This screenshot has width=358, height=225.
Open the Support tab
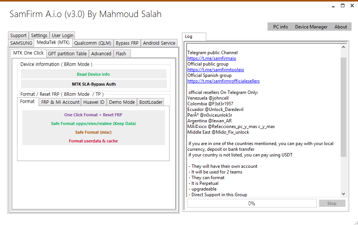click(18, 35)
